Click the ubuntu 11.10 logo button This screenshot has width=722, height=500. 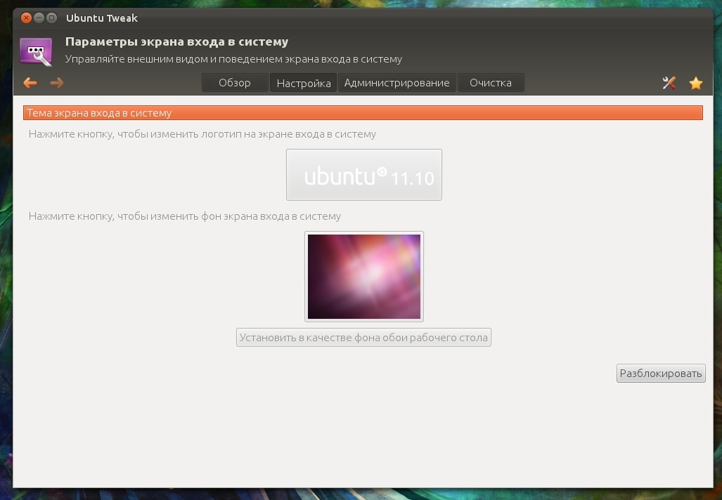[x=363, y=175]
